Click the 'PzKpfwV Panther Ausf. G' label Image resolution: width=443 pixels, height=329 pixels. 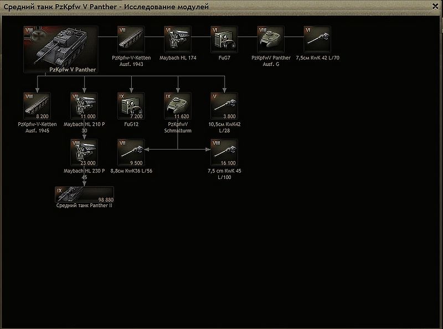point(271,61)
